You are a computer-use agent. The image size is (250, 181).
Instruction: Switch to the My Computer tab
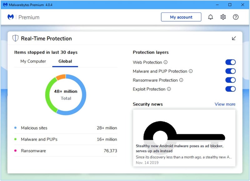coord(33,61)
